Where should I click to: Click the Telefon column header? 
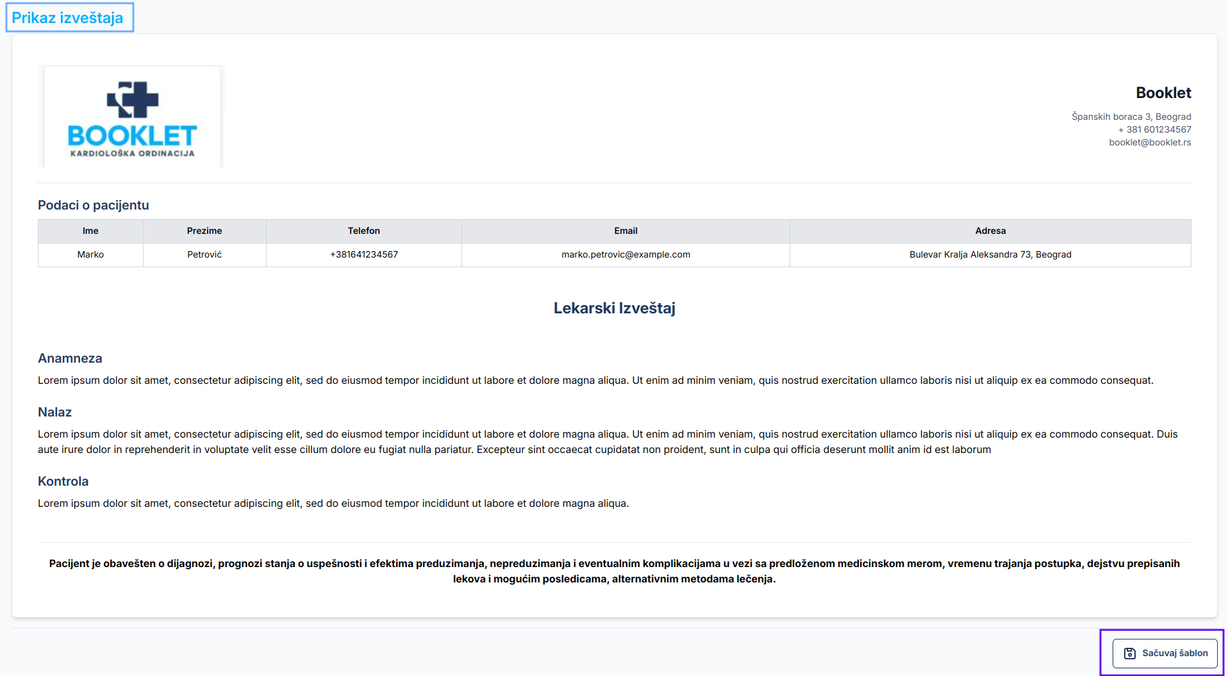coord(363,231)
